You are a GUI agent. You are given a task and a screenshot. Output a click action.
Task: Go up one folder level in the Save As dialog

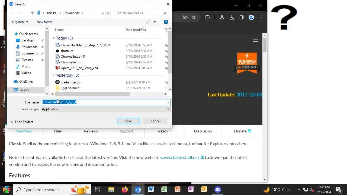point(32,13)
